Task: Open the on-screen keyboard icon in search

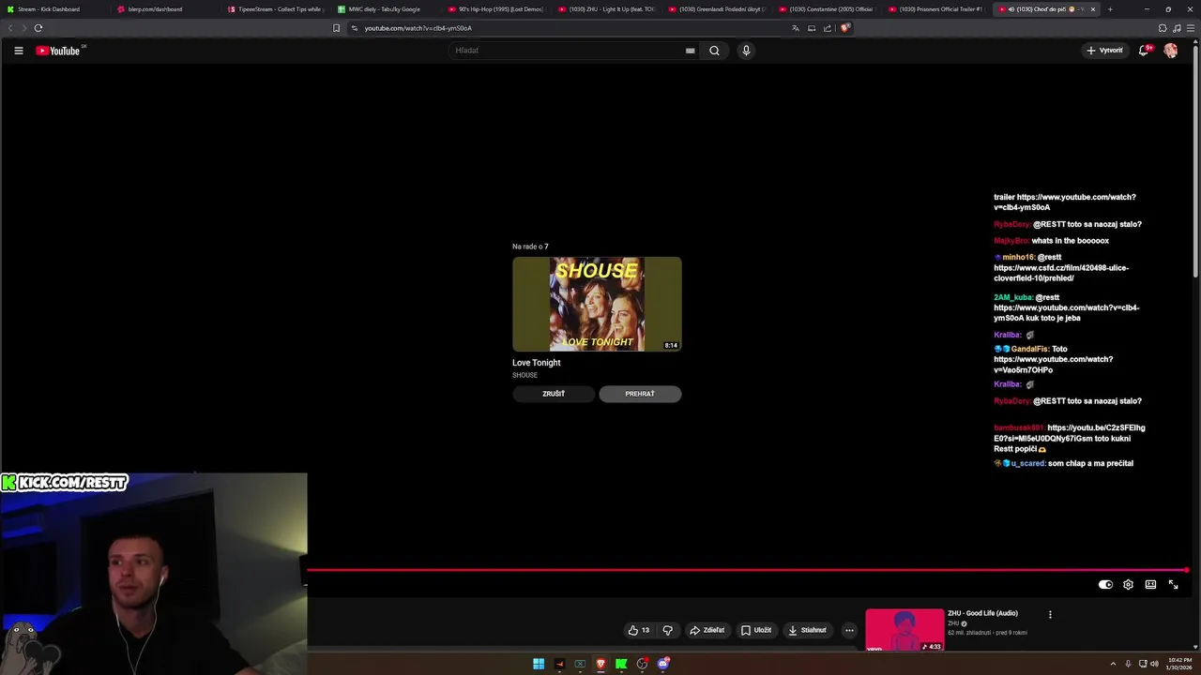Action: [x=691, y=51]
